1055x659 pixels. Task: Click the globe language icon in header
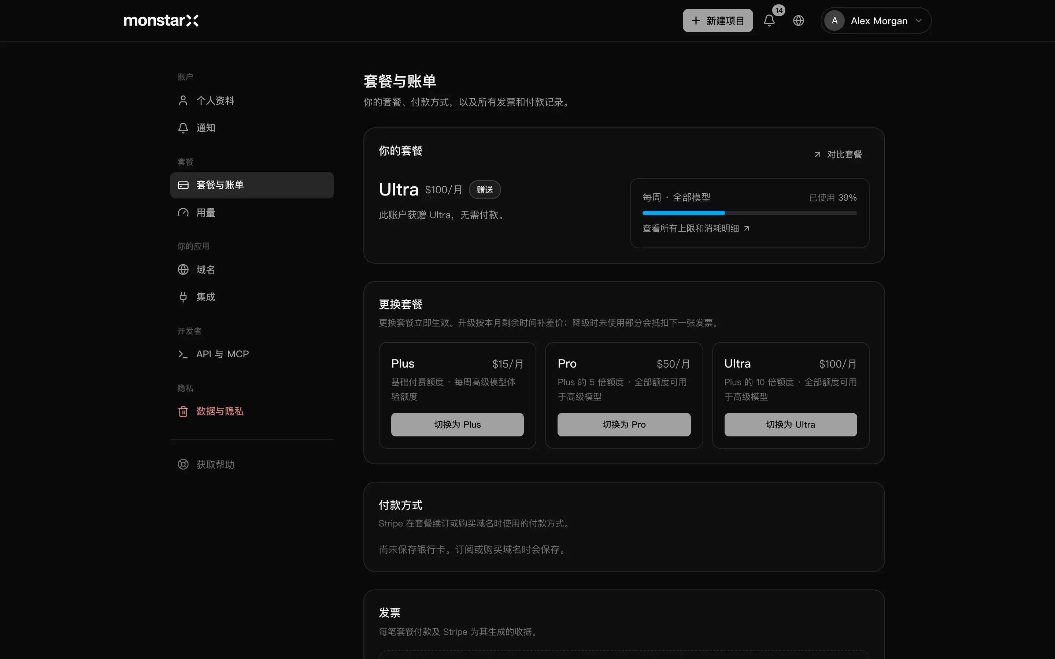point(798,21)
